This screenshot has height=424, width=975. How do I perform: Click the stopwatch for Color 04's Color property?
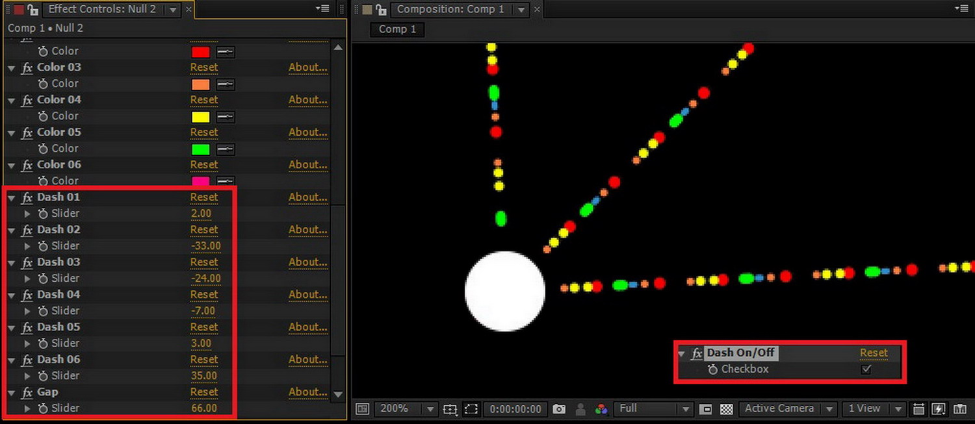click(44, 116)
